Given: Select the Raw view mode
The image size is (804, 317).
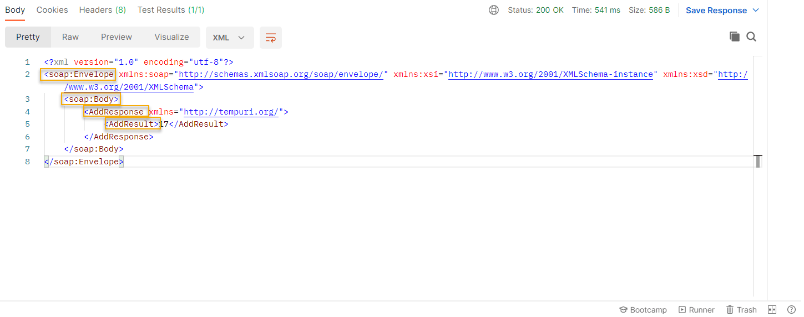Looking at the screenshot, I should pyautogui.click(x=70, y=37).
